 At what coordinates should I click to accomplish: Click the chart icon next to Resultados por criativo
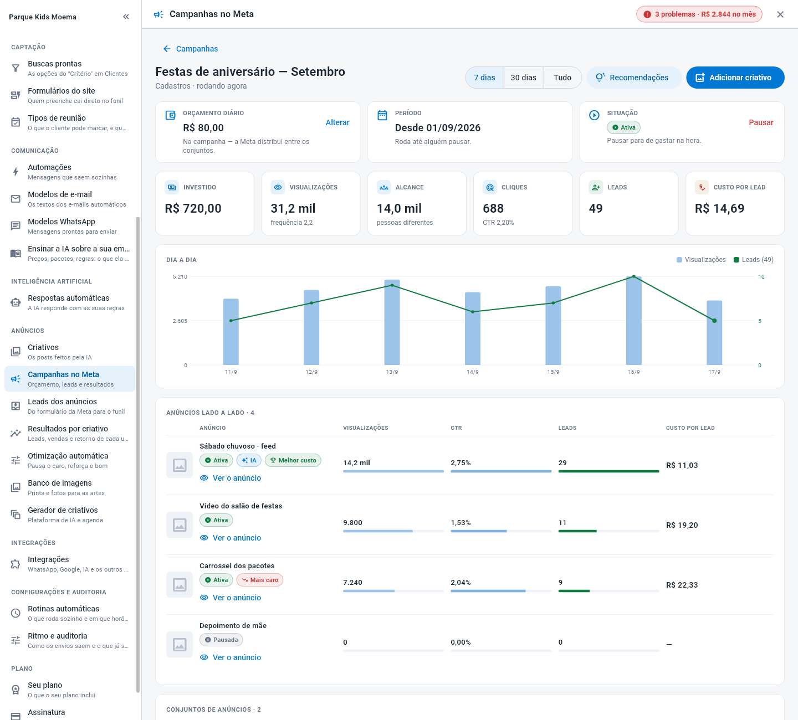(x=16, y=433)
